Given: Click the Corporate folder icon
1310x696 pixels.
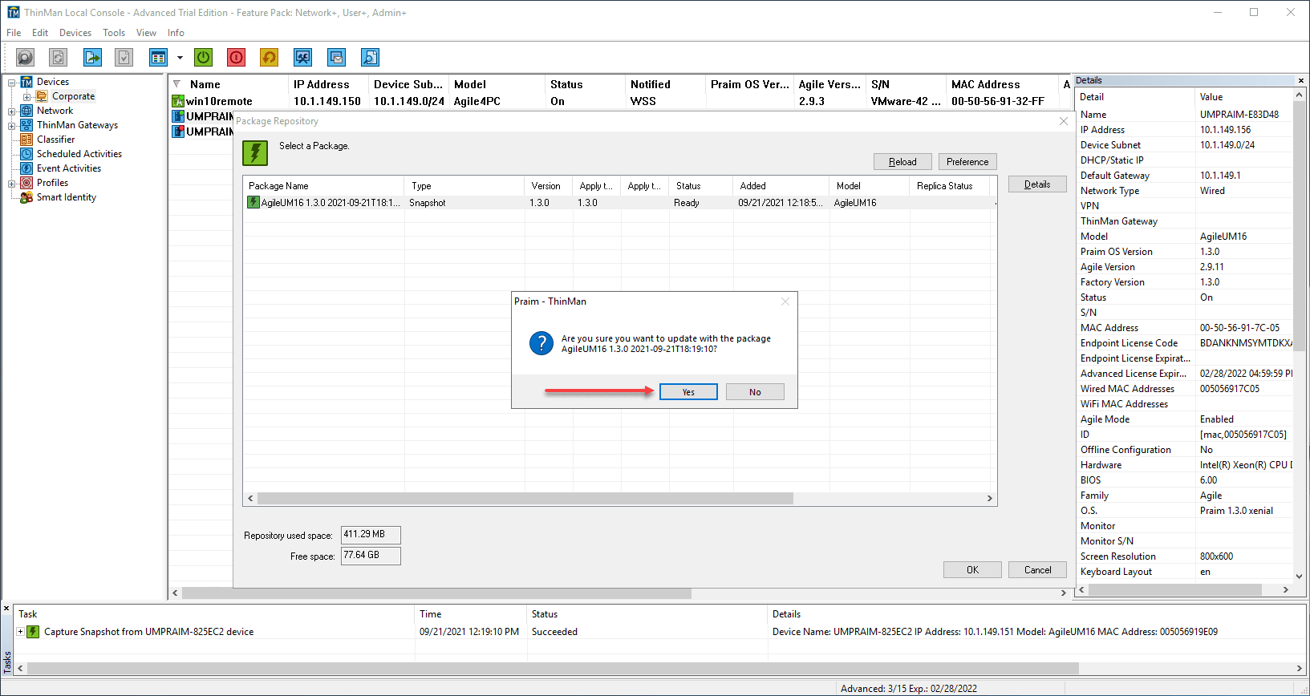Looking at the screenshot, I should 42,96.
